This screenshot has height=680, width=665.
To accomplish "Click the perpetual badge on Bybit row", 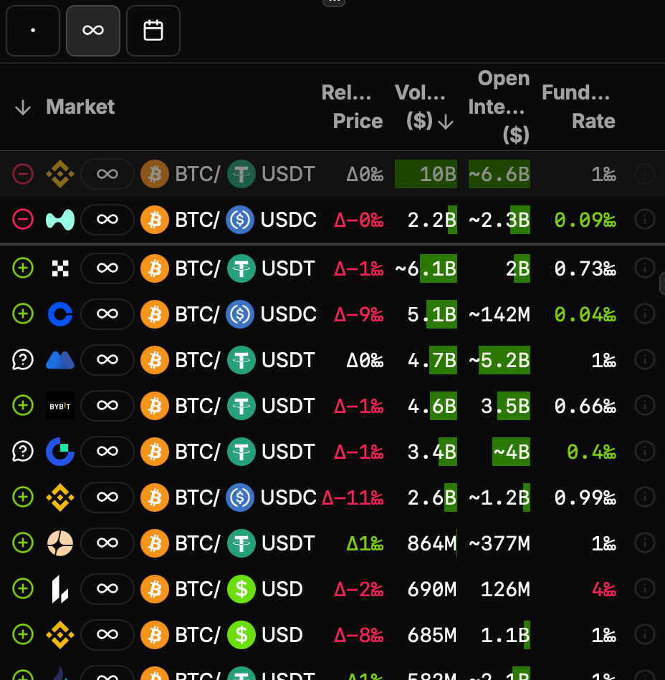I will (107, 406).
